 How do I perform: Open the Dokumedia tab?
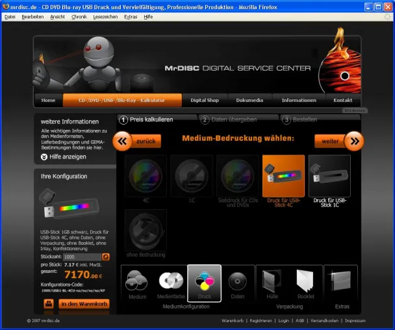249,100
